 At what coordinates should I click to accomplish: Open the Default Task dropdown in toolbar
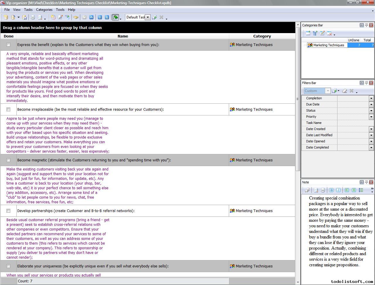148,17
